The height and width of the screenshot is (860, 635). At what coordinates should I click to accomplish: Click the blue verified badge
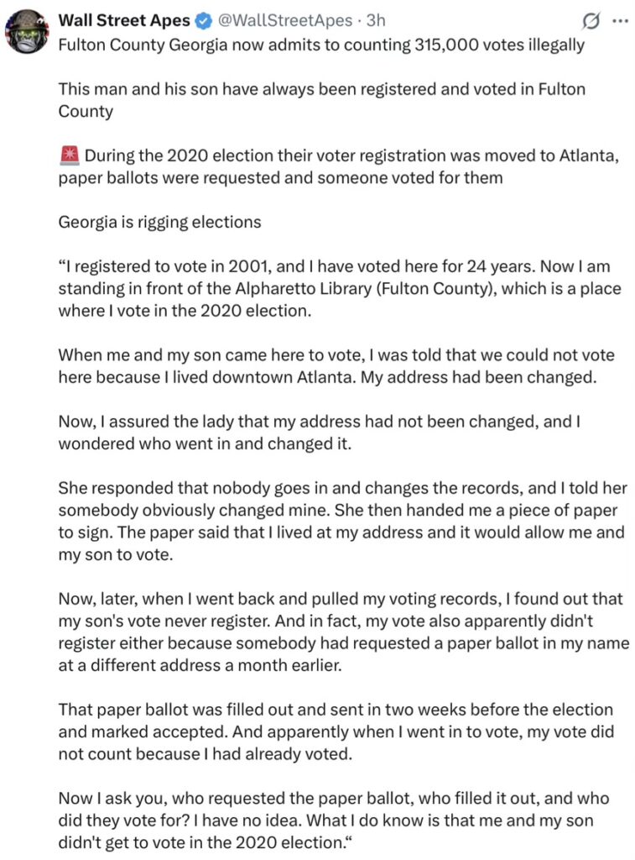point(204,20)
